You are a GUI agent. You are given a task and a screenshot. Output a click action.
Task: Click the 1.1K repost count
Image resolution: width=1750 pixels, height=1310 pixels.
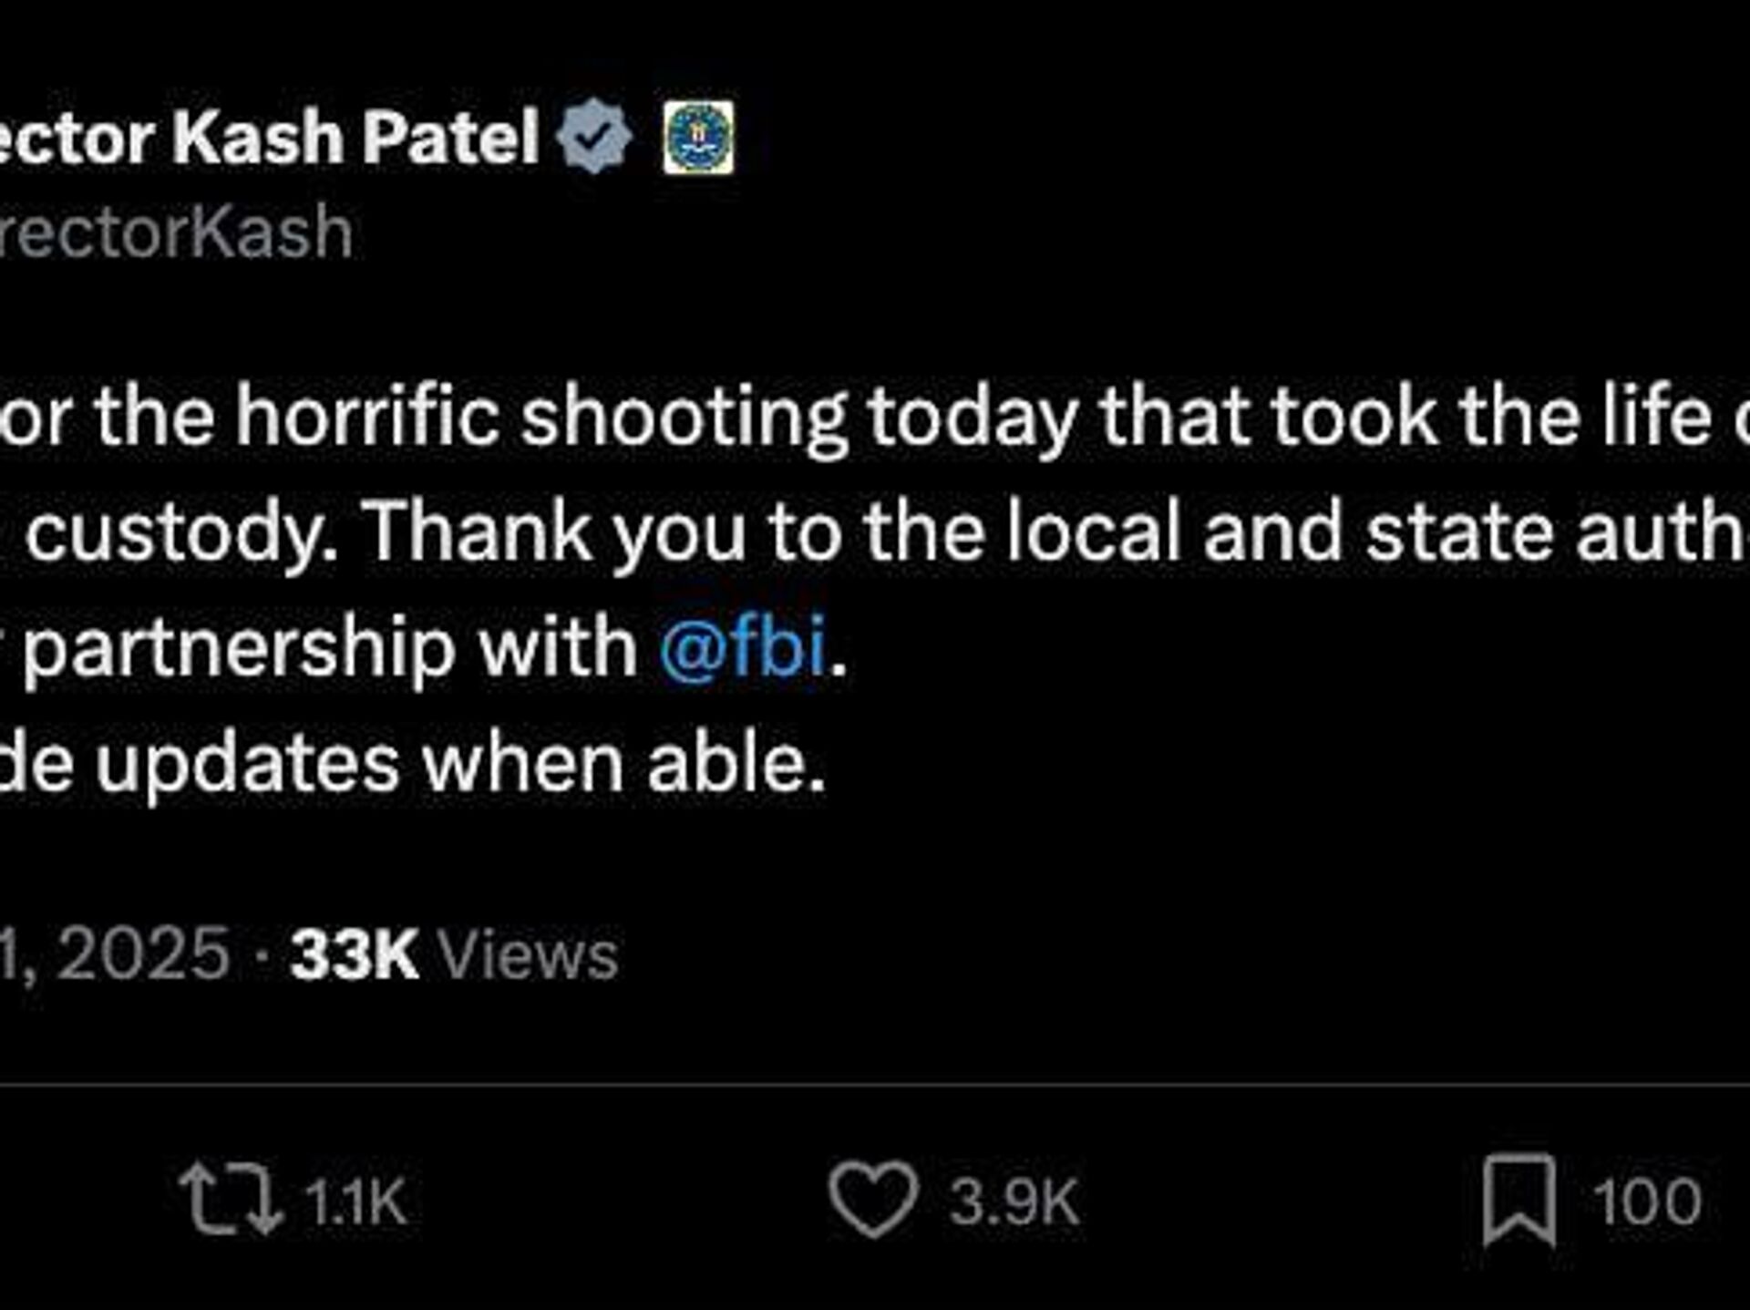click(355, 1201)
